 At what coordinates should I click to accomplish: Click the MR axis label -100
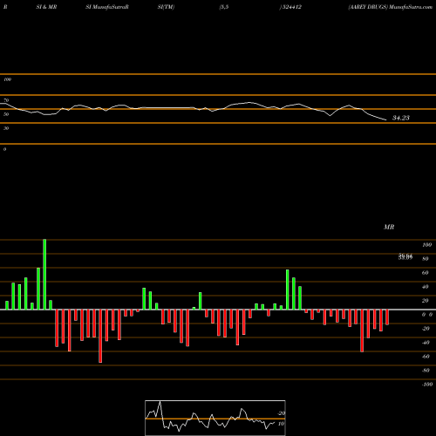(427, 385)
